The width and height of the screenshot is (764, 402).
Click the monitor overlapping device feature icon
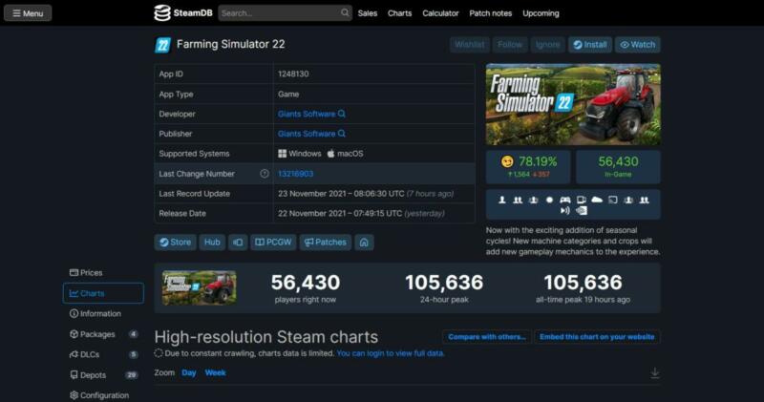click(582, 200)
